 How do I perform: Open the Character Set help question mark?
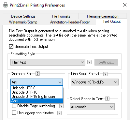[x=37, y=74]
